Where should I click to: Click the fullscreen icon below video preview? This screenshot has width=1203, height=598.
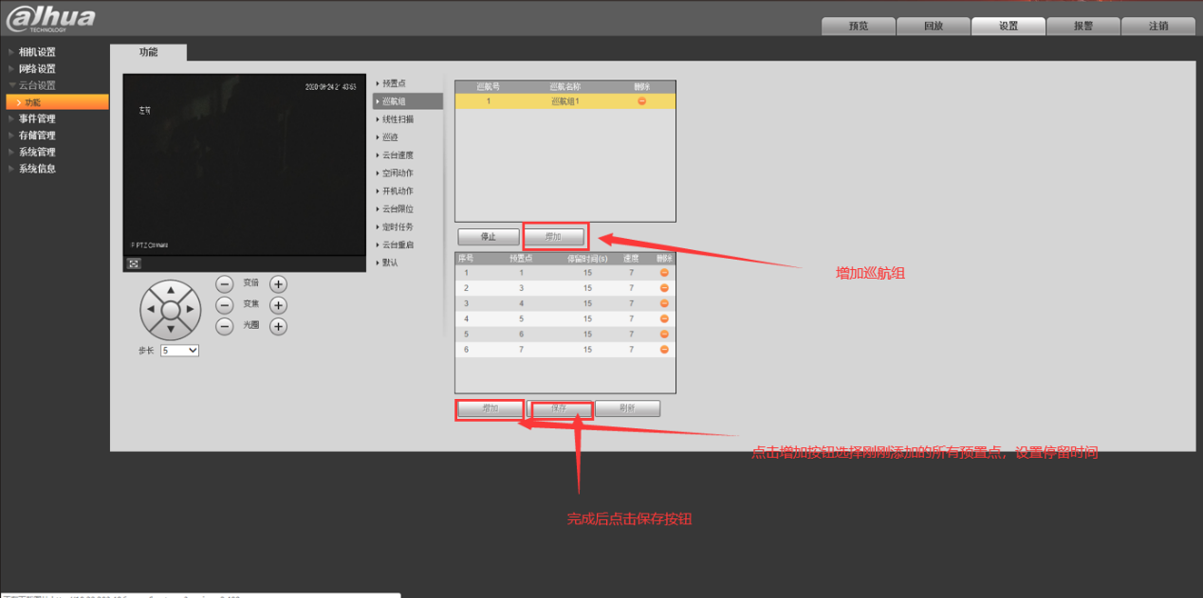pyautogui.click(x=134, y=263)
